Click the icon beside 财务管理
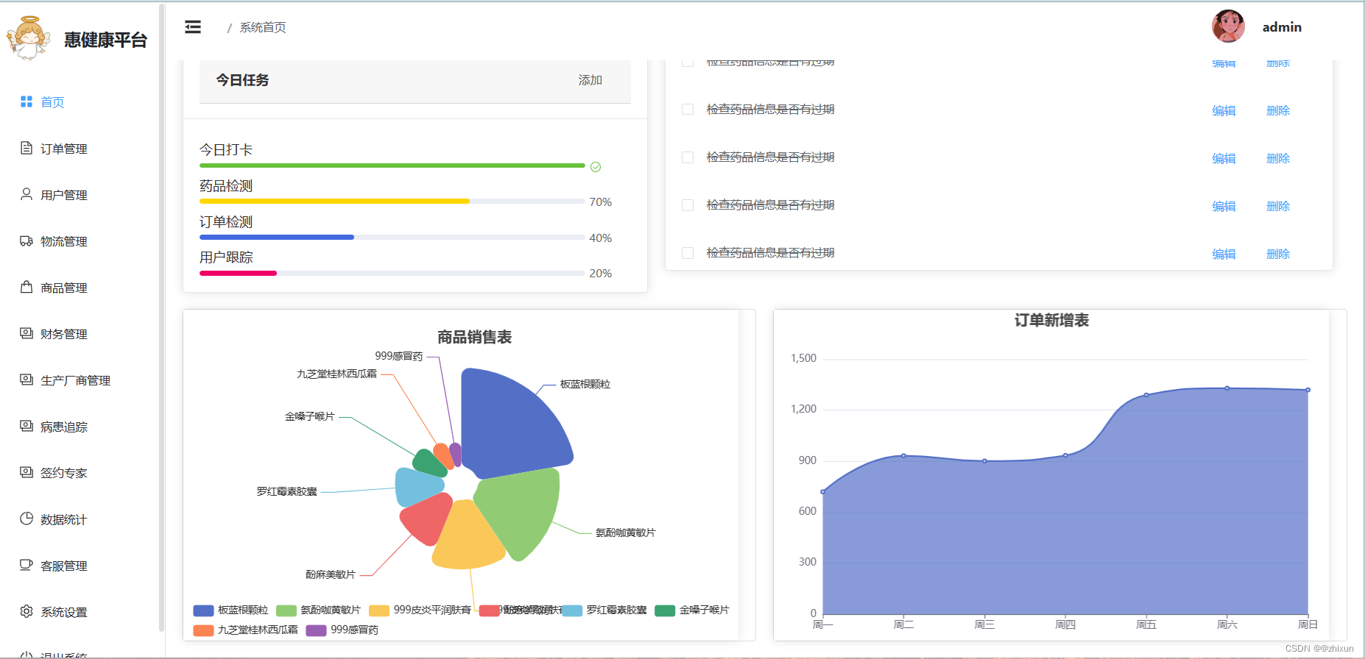The height and width of the screenshot is (659, 1365). tap(27, 333)
